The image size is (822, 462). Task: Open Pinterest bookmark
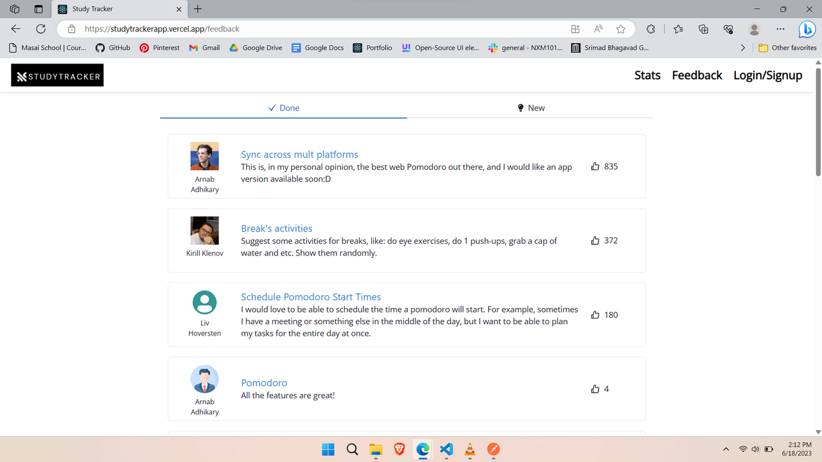[x=160, y=47]
